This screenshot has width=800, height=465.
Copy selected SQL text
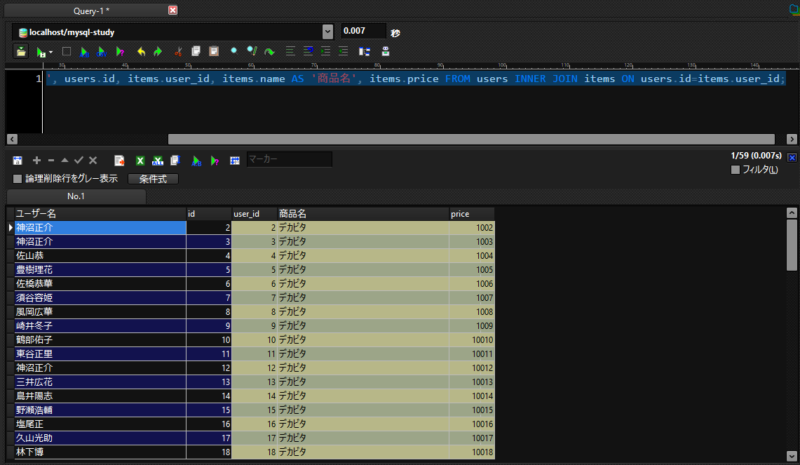pos(196,51)
